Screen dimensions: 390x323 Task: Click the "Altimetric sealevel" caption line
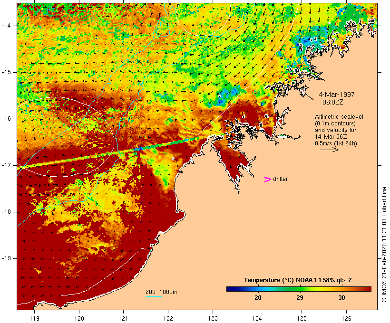click(339, 116)
